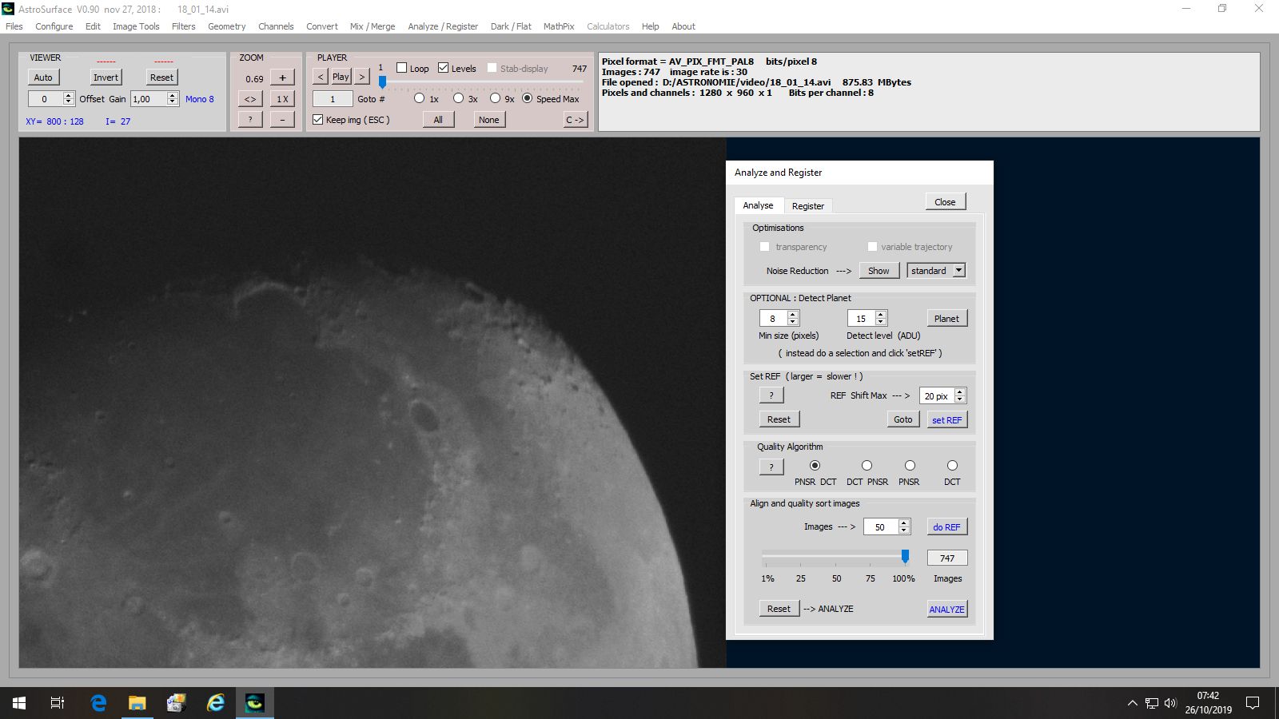Uncheck the Levels checkbox
Viewport: 1279px width, 719px height.
pyautogui.click(x=444, y=68)
